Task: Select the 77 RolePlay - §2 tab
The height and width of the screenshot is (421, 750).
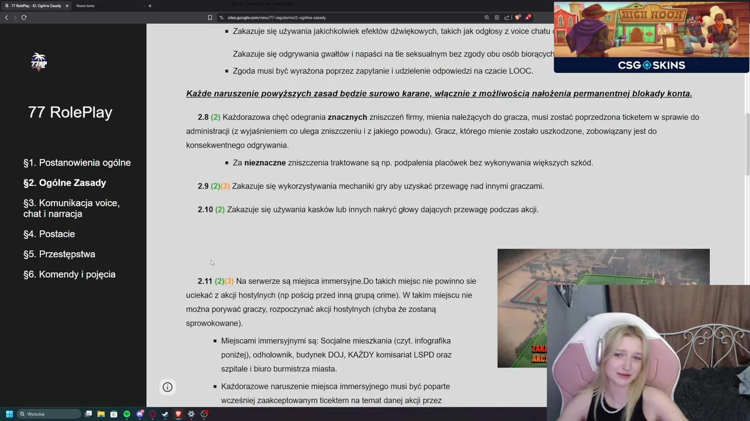Action: (x=35, y=6)
